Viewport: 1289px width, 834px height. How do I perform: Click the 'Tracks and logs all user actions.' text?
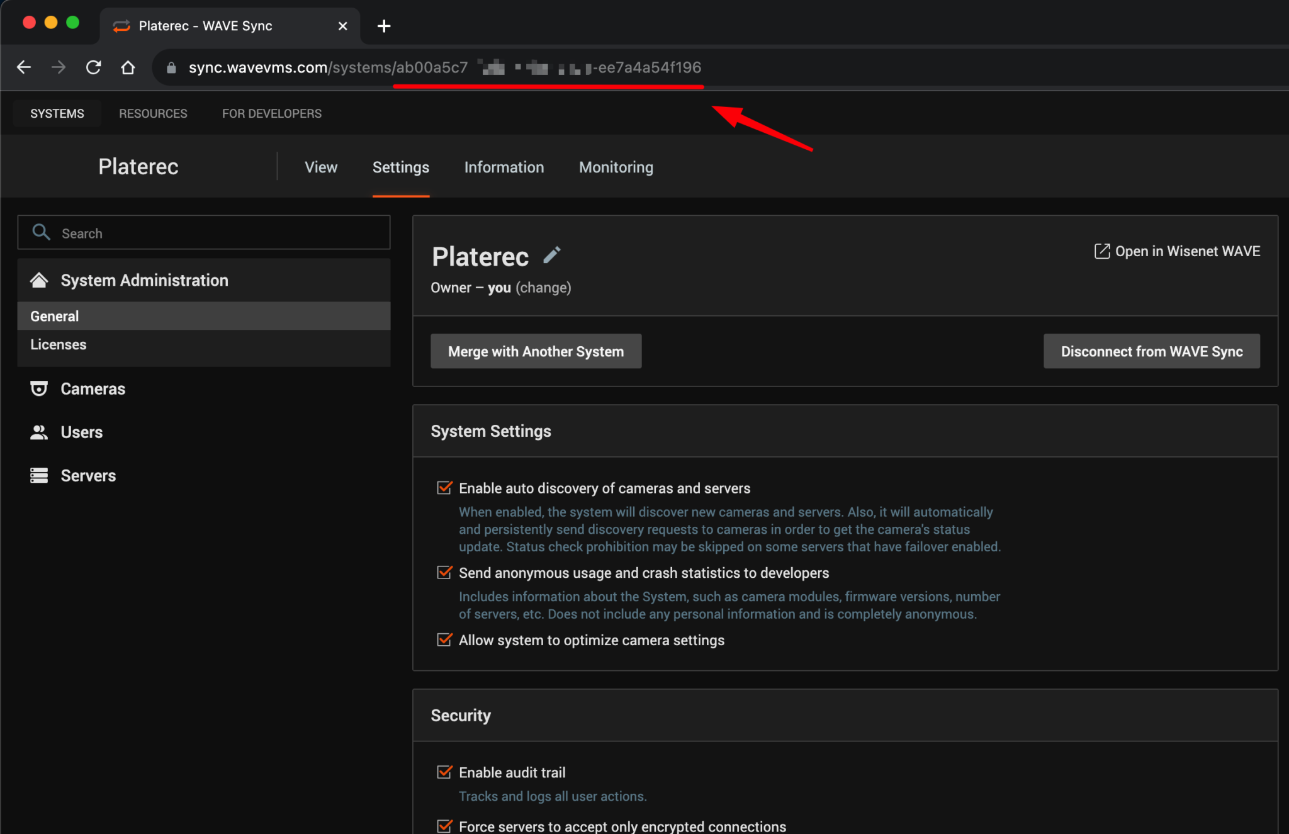[x=553, y=796]
